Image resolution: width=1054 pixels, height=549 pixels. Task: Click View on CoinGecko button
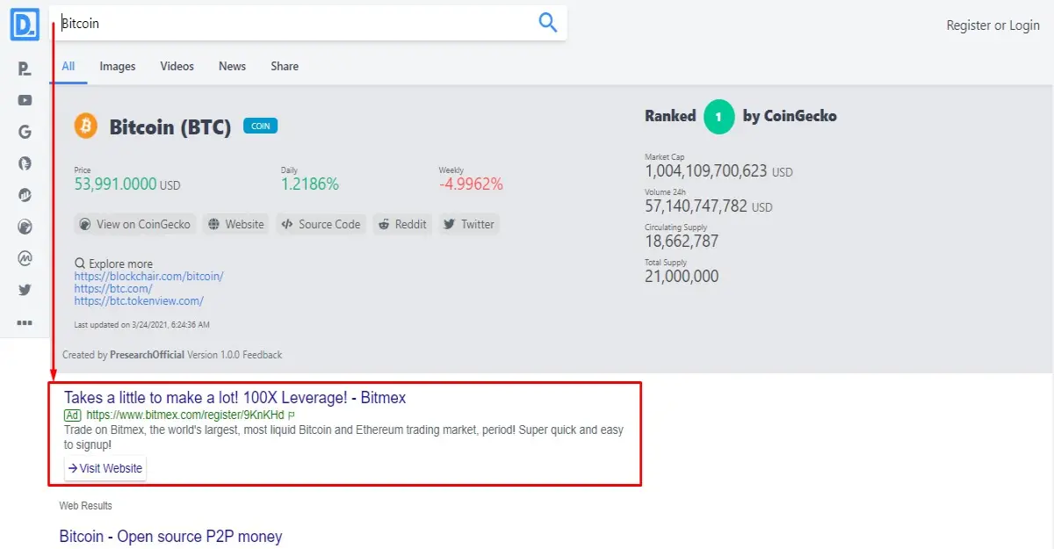pos(135,224)
